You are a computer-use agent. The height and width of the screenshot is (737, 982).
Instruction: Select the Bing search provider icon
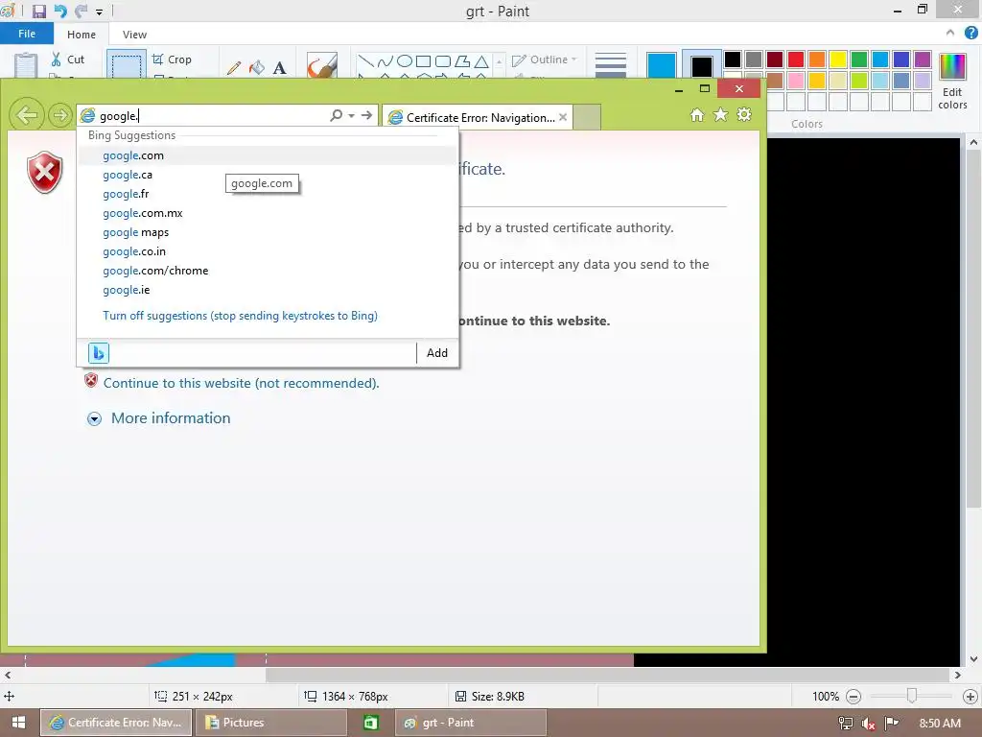tap(99, 353)
